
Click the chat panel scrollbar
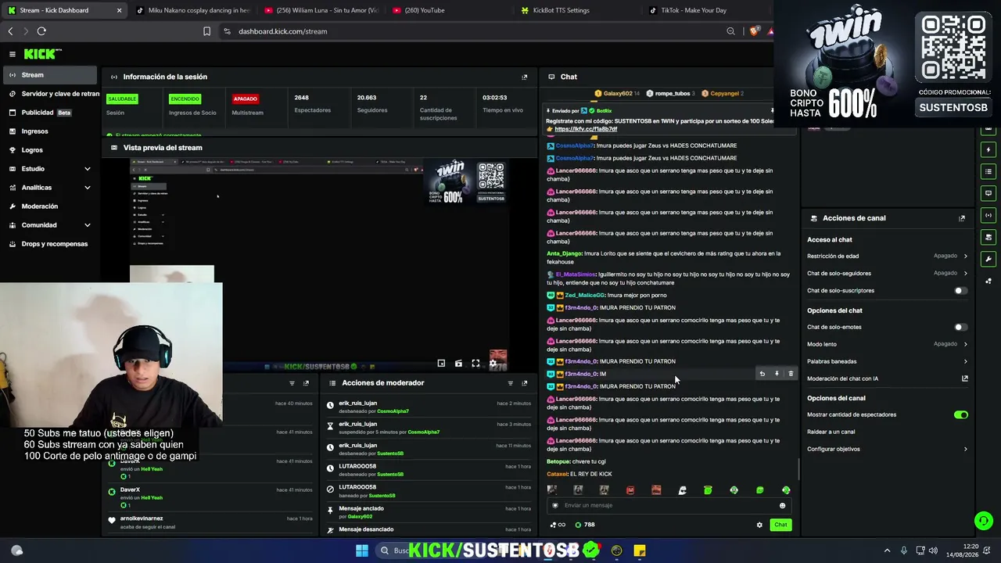click(798, 469)
